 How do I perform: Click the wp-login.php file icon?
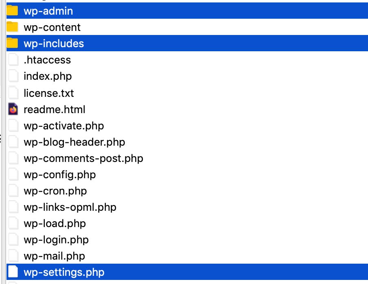click(x=13, y=239)
